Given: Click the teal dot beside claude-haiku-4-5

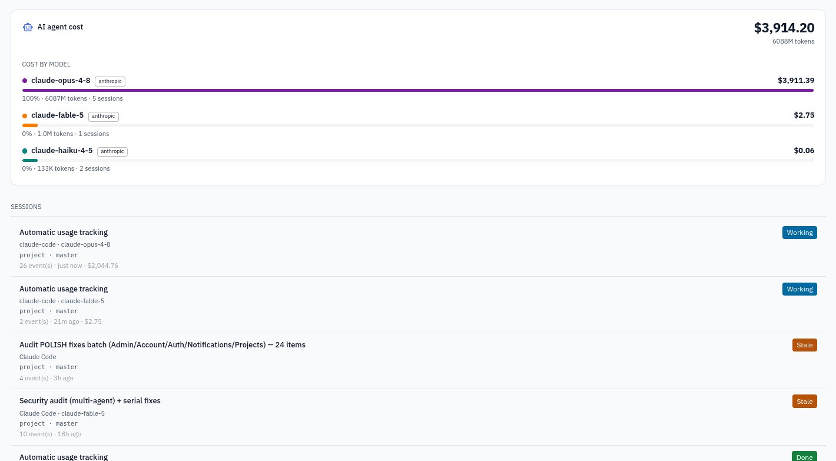Looking at the screenshot, I should [x=25, y=151].
